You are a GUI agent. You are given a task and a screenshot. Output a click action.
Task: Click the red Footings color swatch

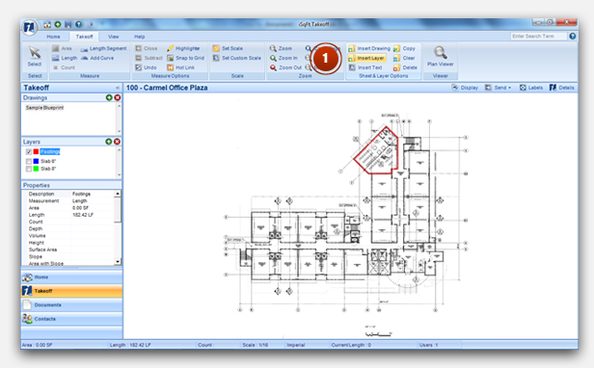click(x=36, y=152)
